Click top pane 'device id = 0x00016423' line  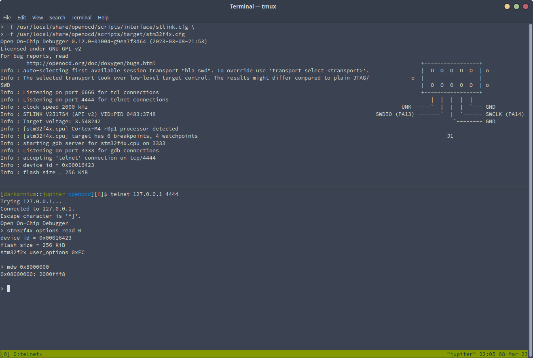click(x=47, y=165)
